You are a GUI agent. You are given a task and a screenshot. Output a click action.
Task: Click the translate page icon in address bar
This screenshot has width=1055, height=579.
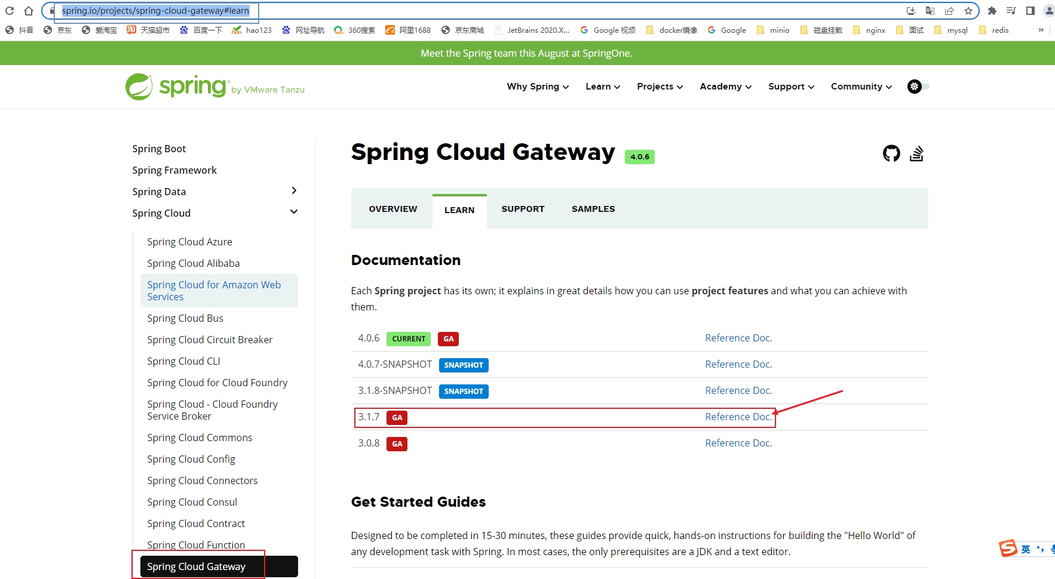(x=930, y=11)
